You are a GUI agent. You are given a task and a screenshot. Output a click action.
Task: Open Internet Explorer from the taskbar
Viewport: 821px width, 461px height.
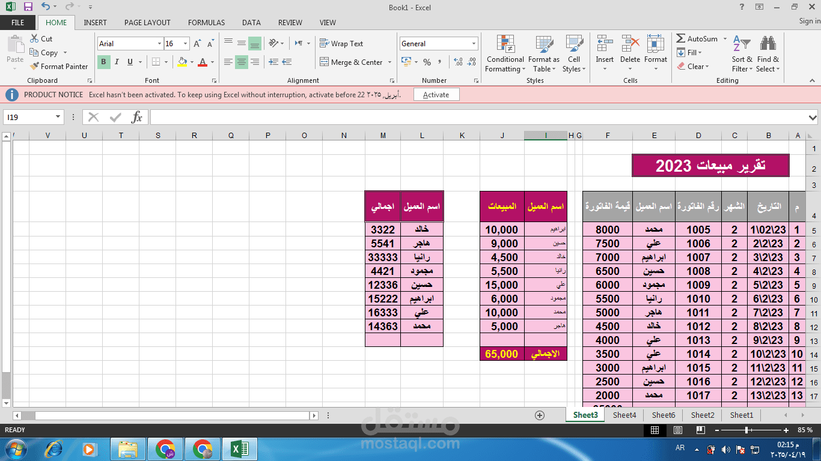coord(53,449)
